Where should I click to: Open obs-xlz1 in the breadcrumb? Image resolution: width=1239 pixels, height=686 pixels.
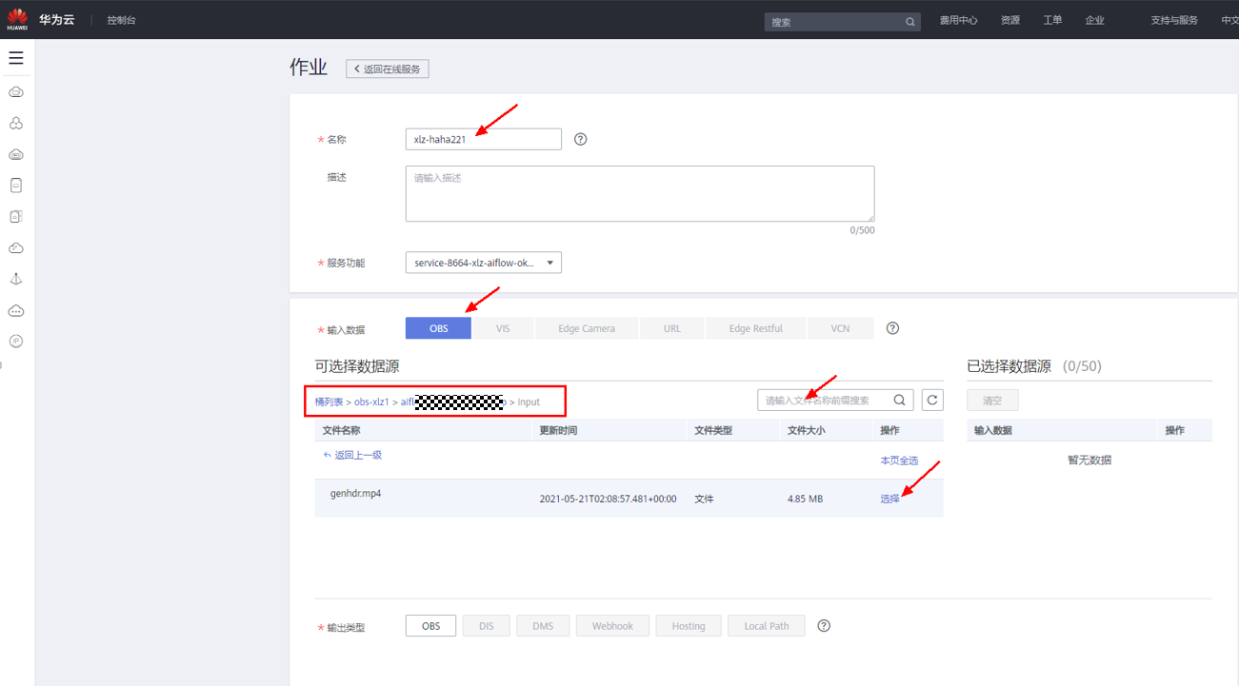pos(371,402)
